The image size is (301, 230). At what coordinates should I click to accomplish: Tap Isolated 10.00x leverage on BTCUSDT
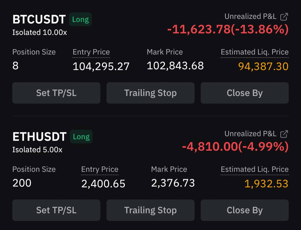(x=40, y=32)
